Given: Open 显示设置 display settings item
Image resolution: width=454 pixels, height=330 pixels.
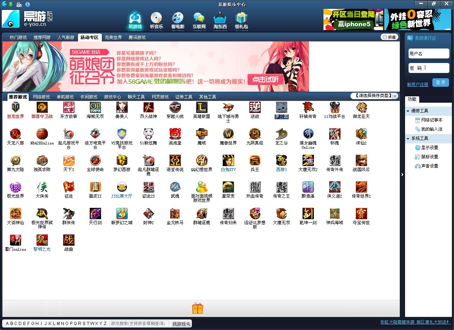Looking at the screenshot, I should (430, 148).
